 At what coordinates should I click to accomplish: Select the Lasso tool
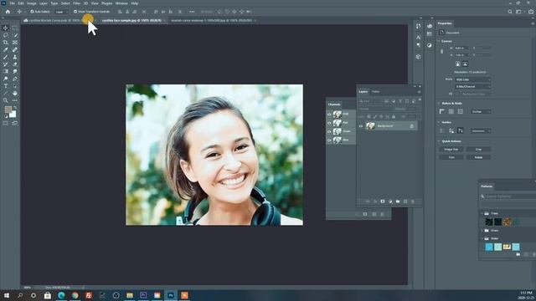point(6,35)
